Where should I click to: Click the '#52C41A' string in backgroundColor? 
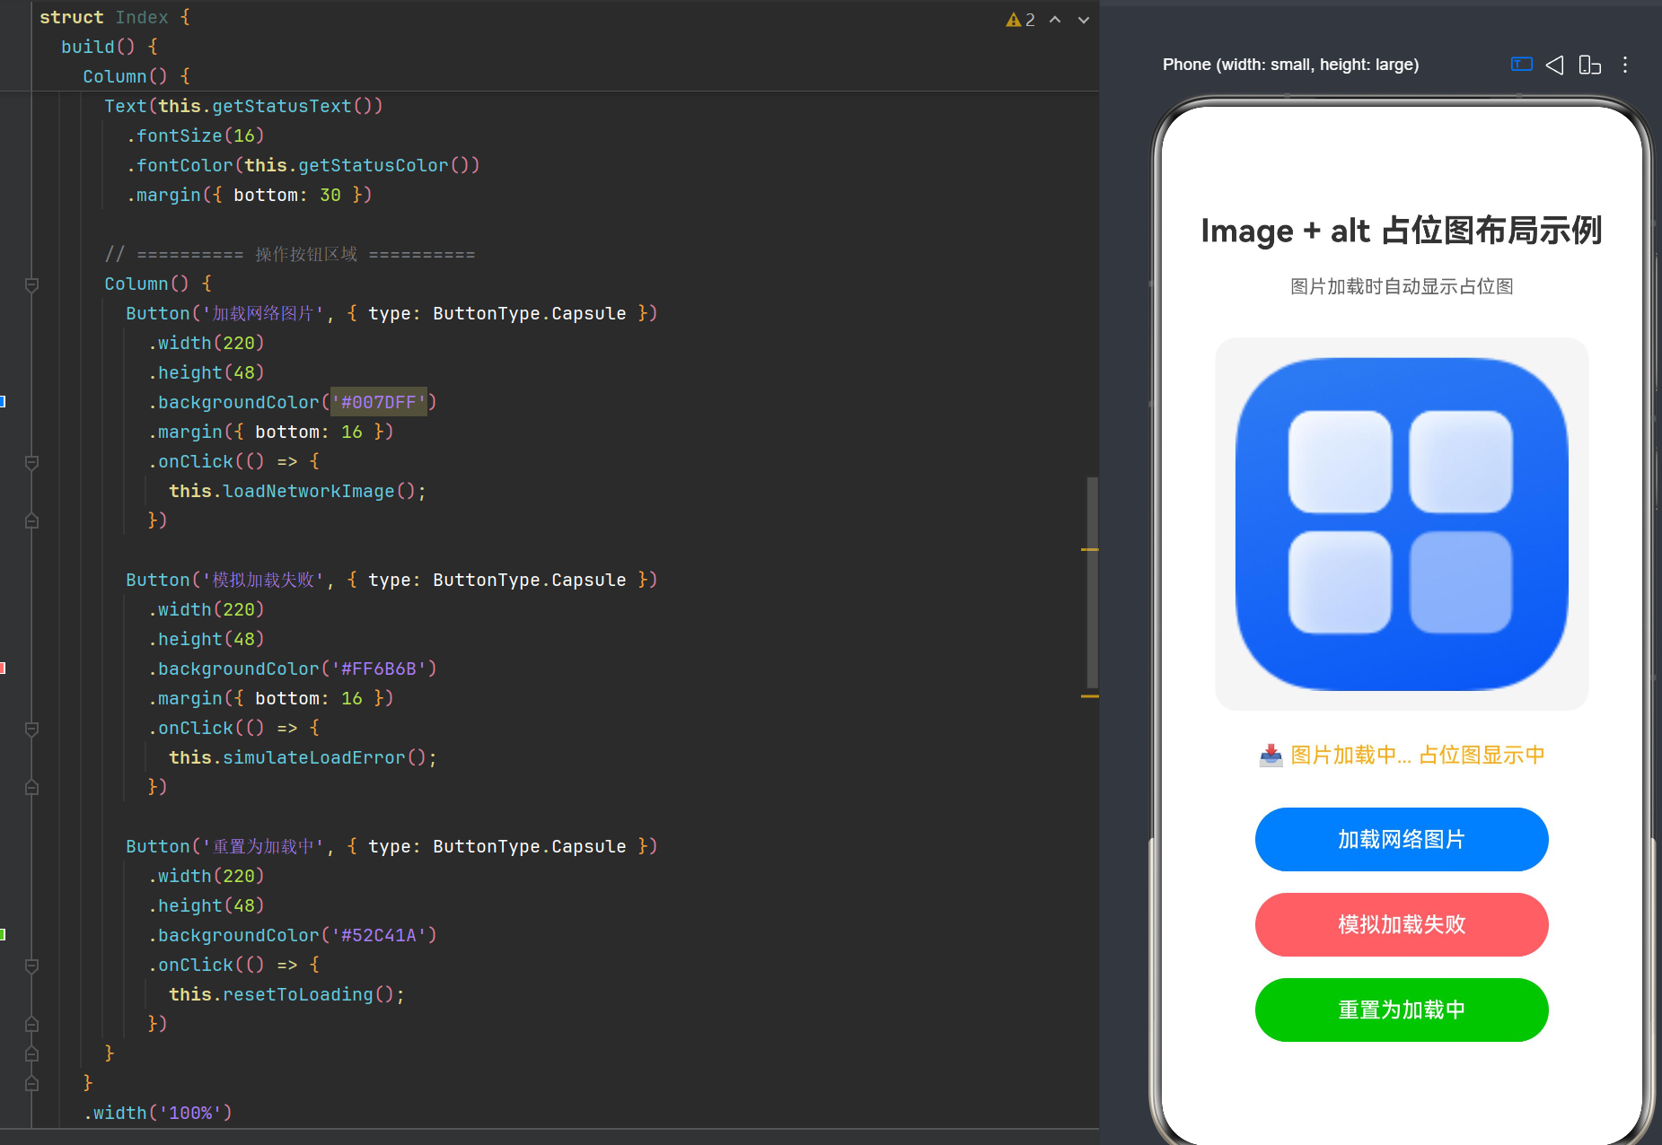(379, 935)
